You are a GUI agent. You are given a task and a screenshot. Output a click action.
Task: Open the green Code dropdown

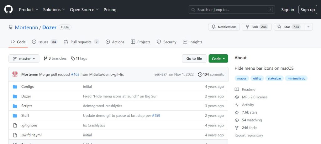tap(218, 58)
